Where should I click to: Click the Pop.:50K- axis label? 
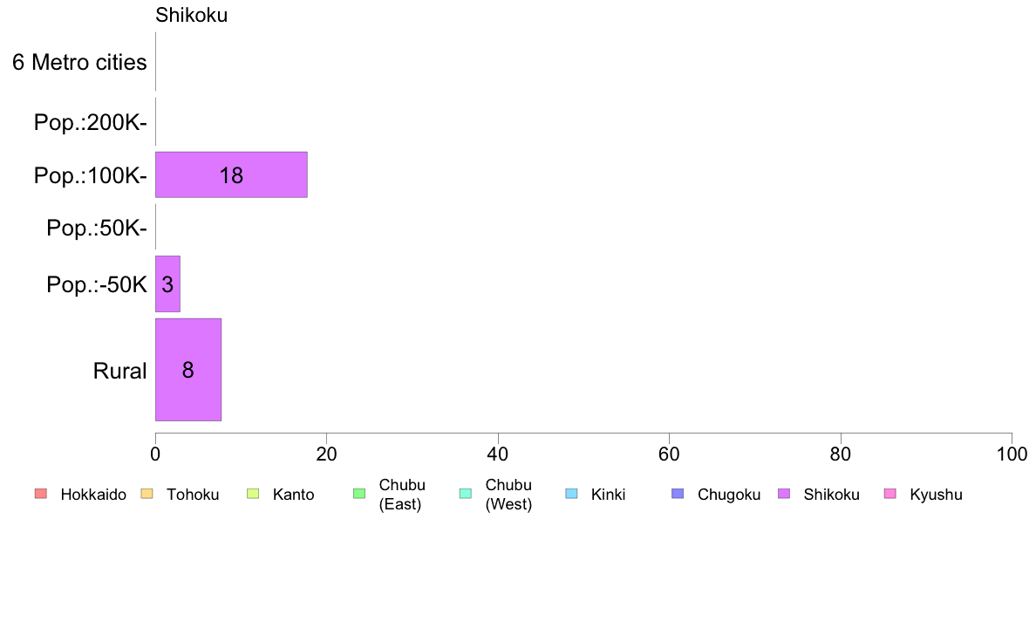coord(97,229)
